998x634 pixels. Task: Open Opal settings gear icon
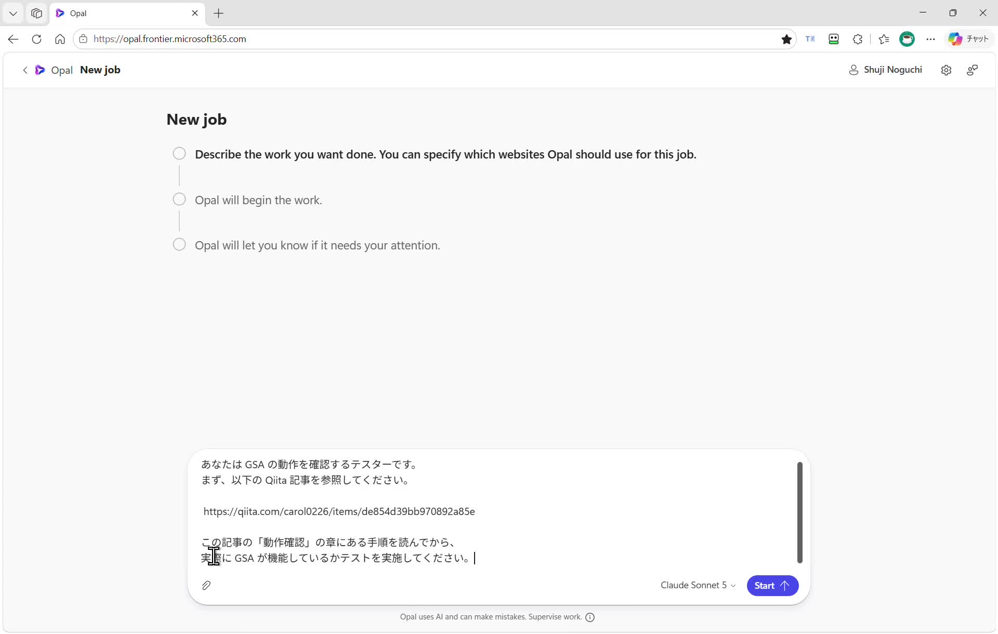pyautogui.click(x=946, y=70)
